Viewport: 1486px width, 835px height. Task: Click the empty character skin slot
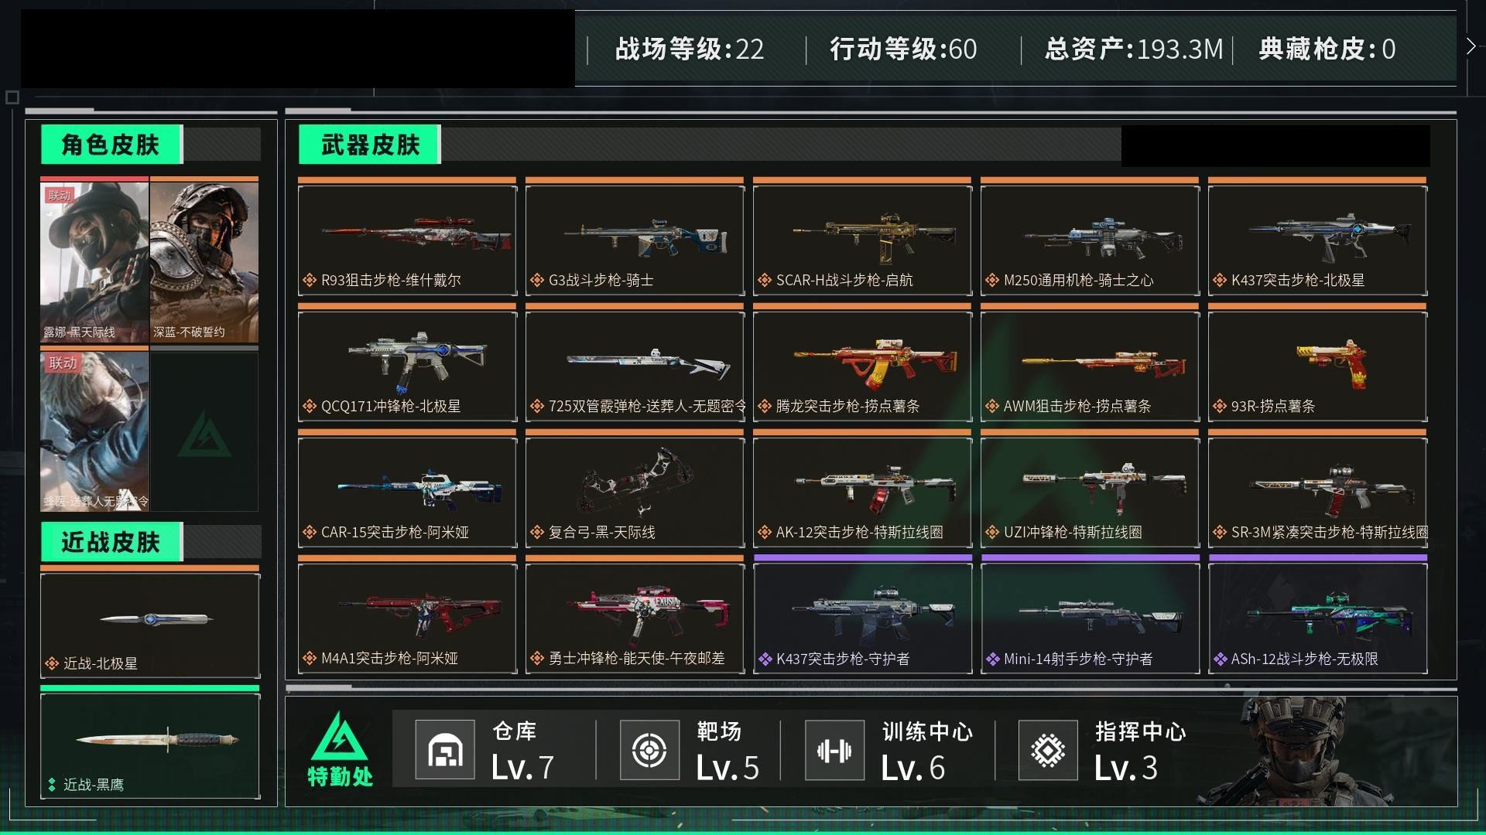[204, 430]
